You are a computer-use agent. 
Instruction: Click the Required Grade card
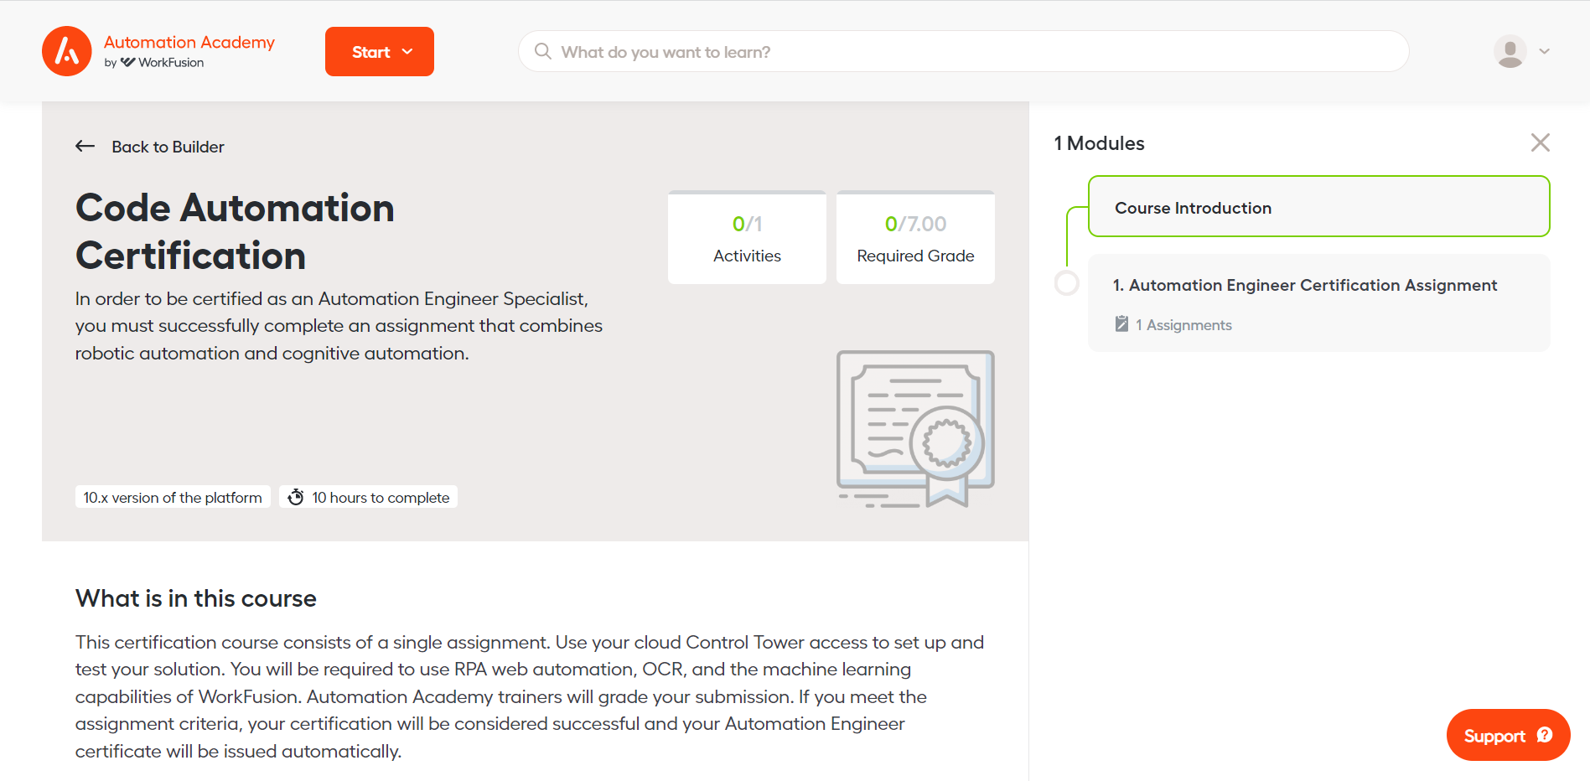click(x=915, y=237)
